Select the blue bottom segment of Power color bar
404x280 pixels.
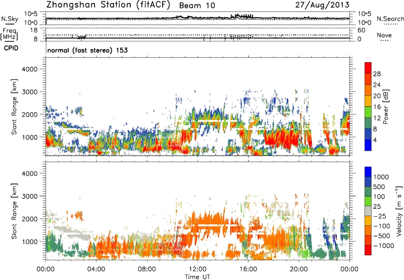pos(368,146)
